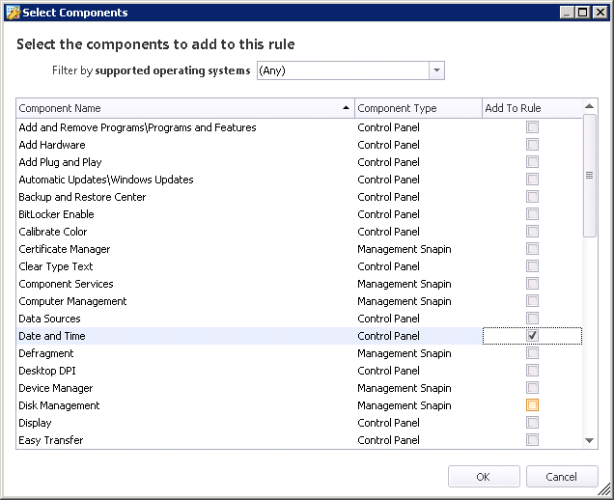Screen dimensions: 614x500
Task: Check the Add Plug and Play checkbox
Action: (x=532, y=162)
